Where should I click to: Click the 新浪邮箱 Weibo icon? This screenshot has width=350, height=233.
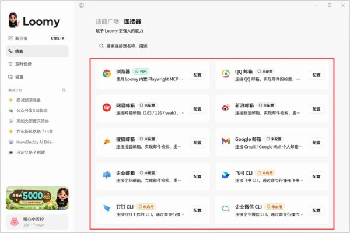point(226,107)
